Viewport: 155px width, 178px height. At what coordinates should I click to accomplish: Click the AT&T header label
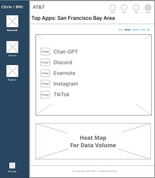[39, 7]
